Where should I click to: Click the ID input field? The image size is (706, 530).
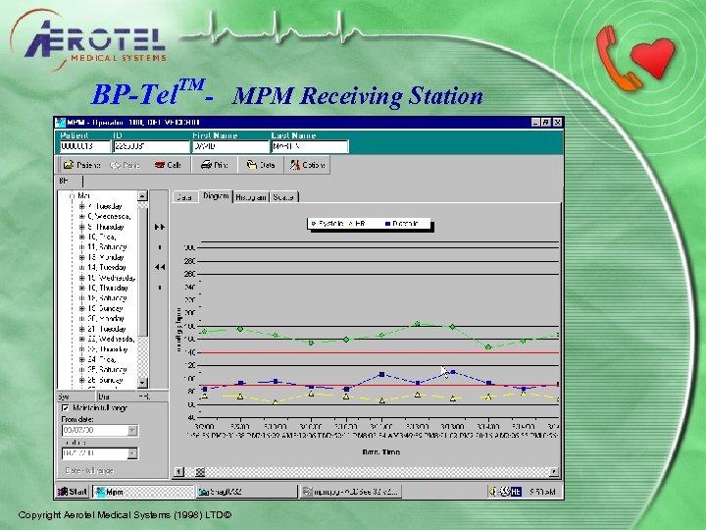[x=151, y=146]
